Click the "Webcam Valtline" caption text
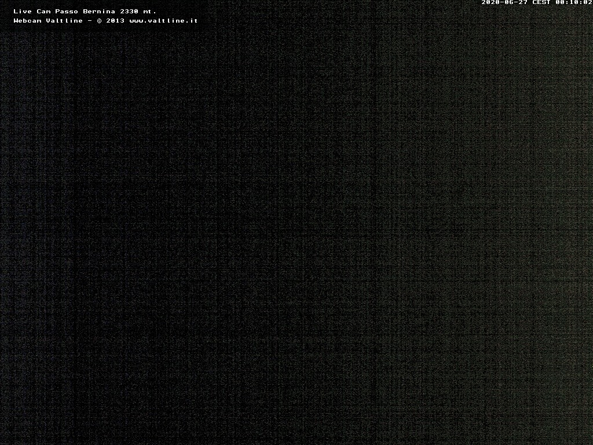 click(48, 21)
